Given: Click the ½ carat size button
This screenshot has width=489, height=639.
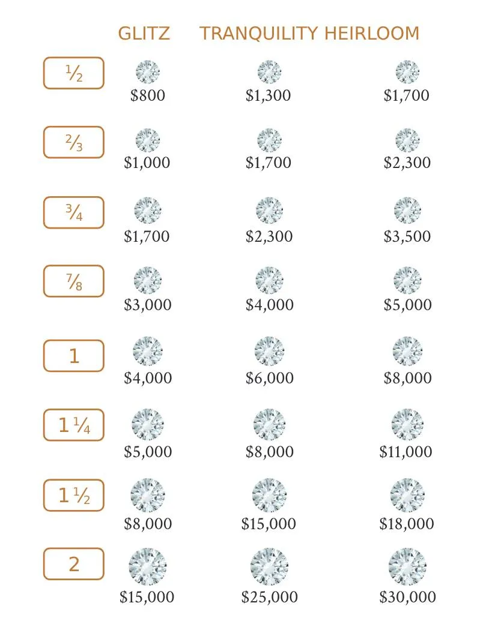Looking at the screenshot, I should coord(74,73).
